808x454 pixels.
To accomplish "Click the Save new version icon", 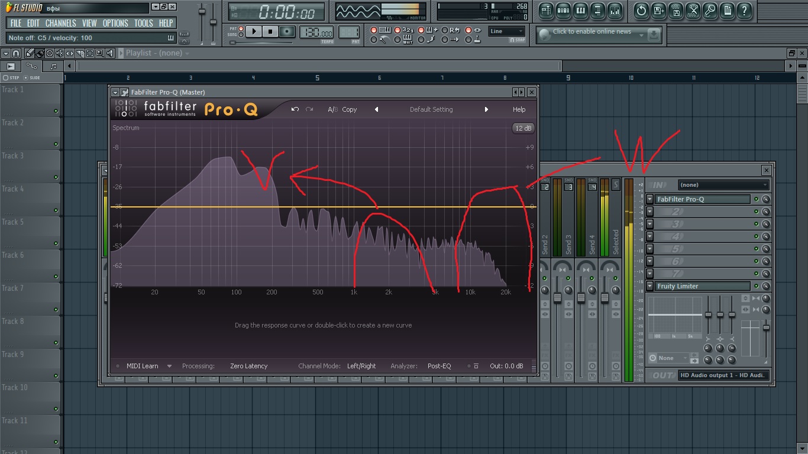I will 658,10.
